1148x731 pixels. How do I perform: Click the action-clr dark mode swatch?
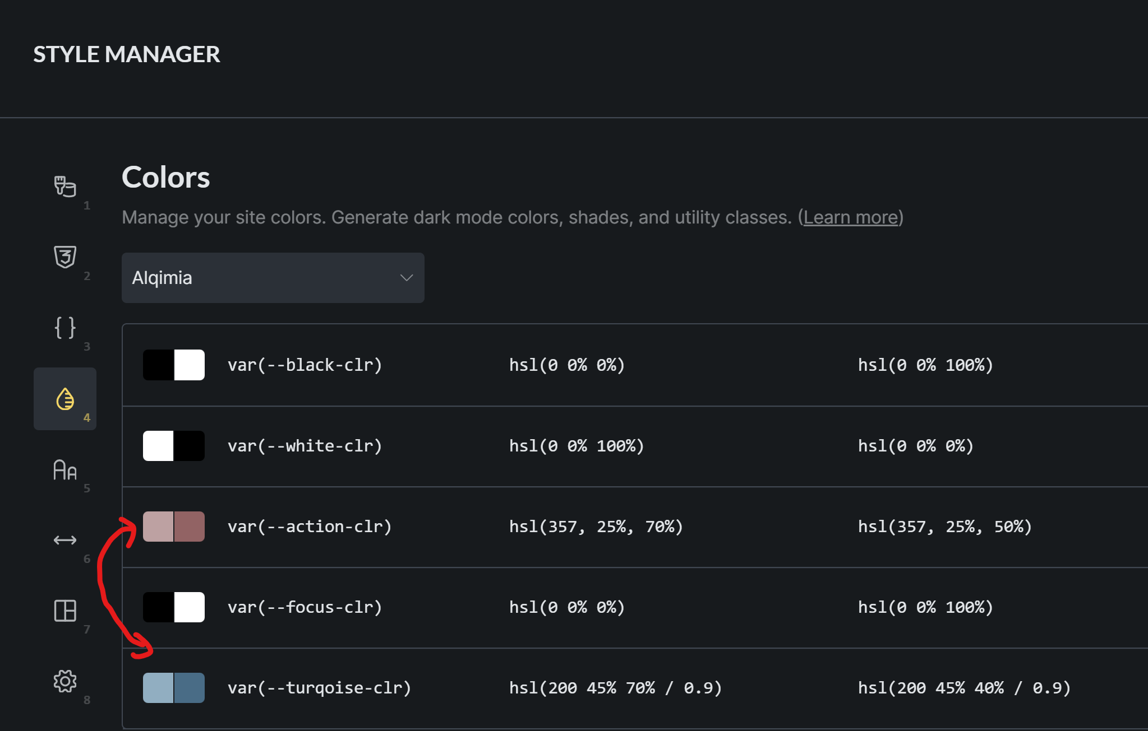190,527
